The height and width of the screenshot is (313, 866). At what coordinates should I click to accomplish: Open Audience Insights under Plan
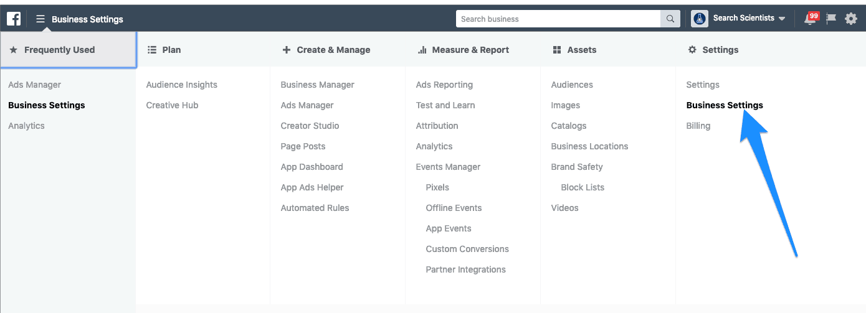pyautogui.click(x=182, y=85)
